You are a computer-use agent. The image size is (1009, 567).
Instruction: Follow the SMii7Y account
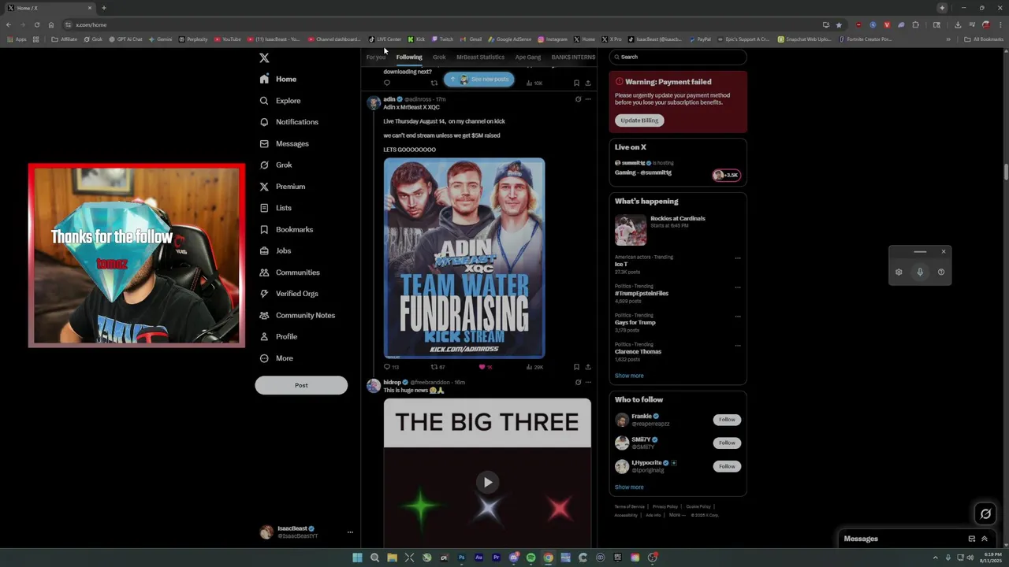pyautogui.click(x=727, y=443)
